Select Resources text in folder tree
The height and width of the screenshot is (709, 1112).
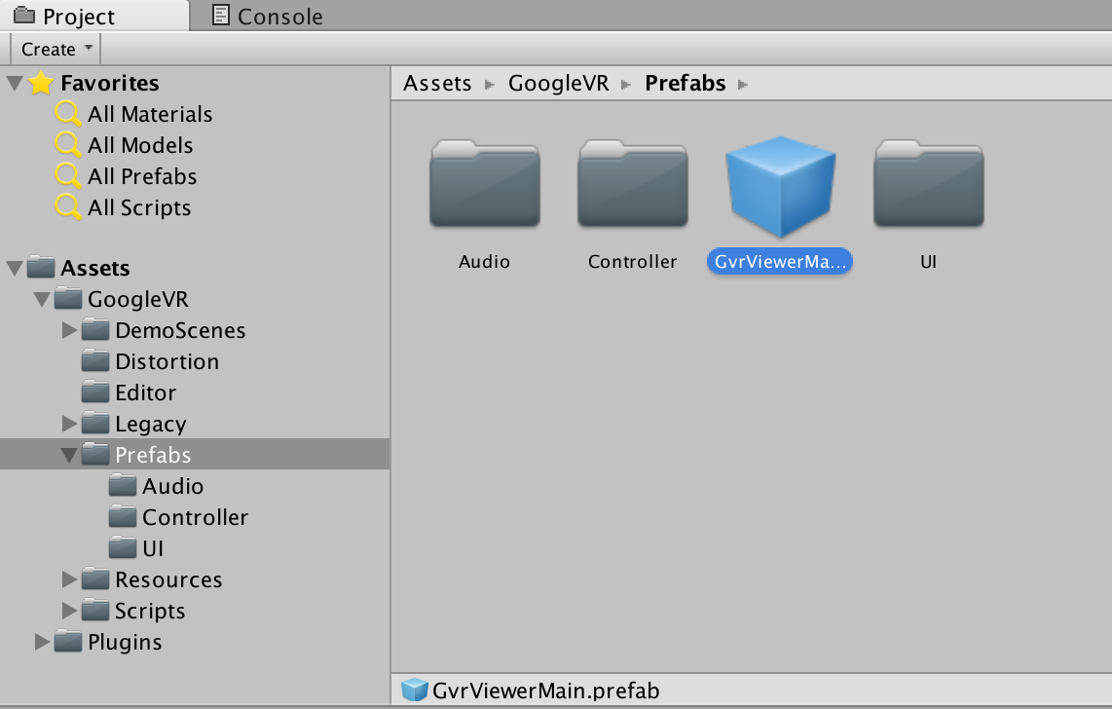[x=168, y=580]
